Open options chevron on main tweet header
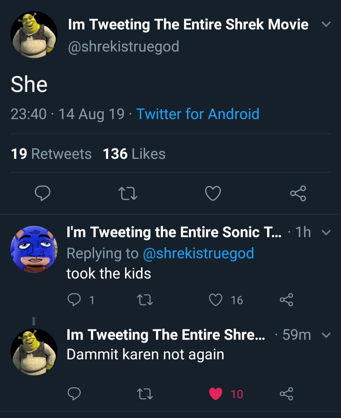Screen dimensions: 341x418 pos(326,24)
